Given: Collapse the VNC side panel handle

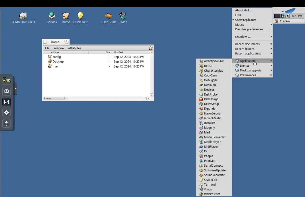Looking at the screenshot, I should 15,89.
